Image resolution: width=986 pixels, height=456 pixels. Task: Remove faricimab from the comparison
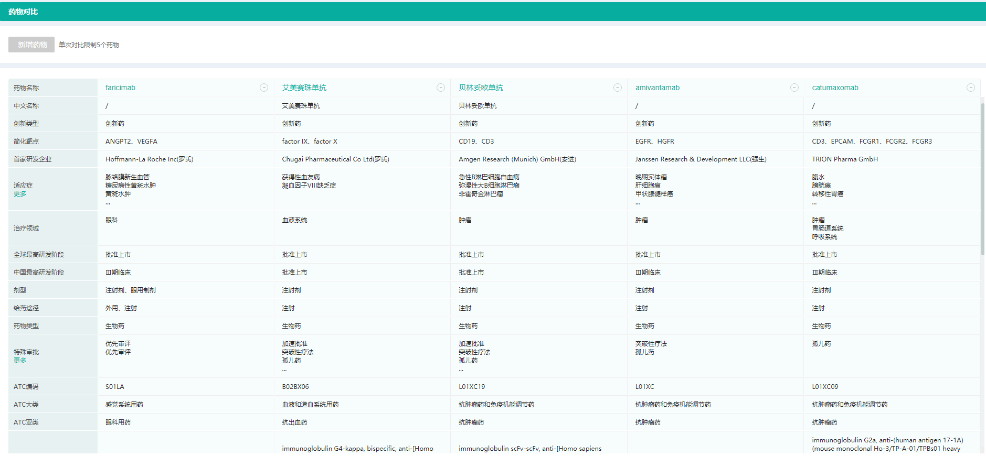pyautogui.click(x=264, y=88)
